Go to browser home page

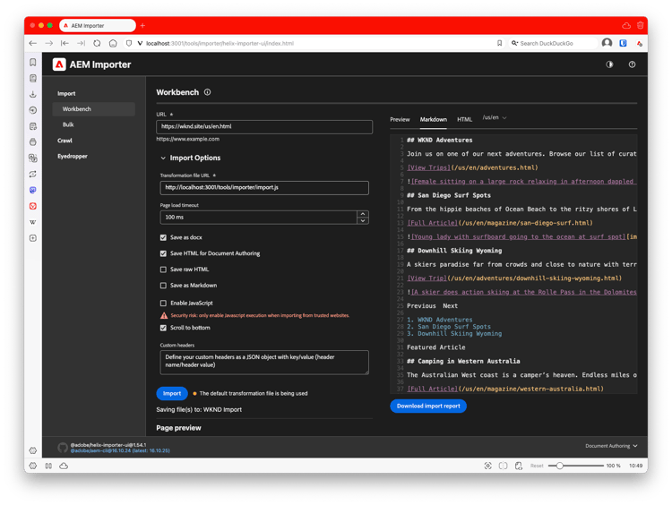point(113,43)
